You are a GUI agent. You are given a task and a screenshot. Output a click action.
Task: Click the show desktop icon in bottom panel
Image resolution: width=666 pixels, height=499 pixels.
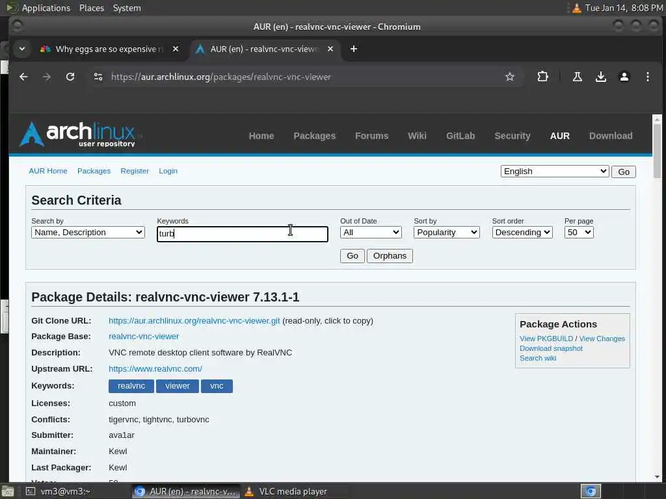(x=7, y=492)
